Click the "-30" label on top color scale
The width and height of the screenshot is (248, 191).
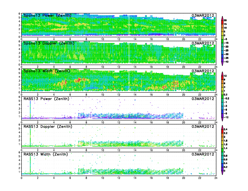[226, 54]
